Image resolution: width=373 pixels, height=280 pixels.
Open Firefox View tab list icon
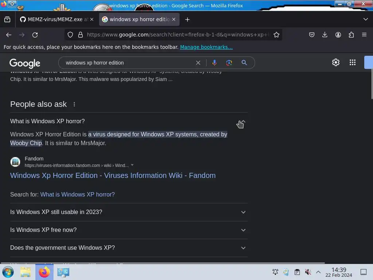7,20
